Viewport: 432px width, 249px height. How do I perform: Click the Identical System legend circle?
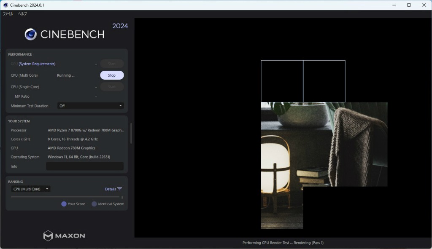[x=94, y=204]
